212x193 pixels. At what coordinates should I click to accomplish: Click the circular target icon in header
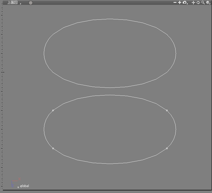coord(30,2)
